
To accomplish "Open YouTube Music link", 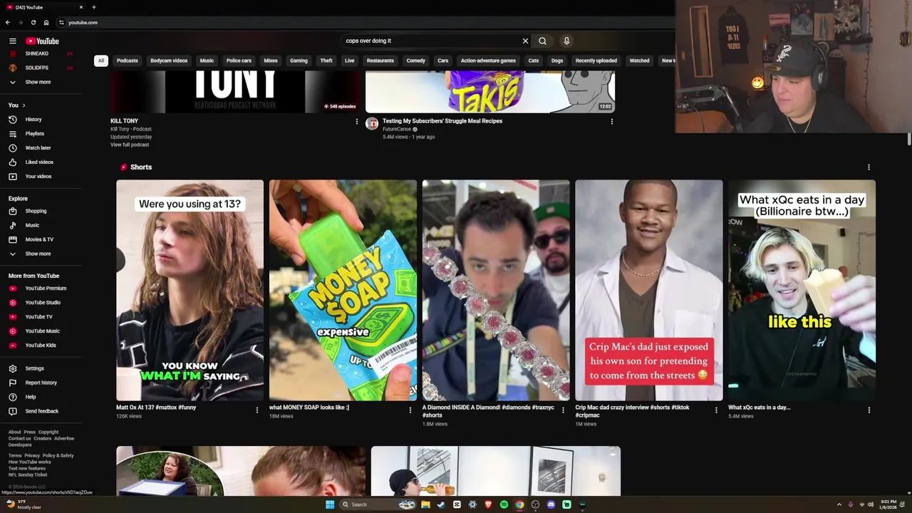I will [x=41, y=331].
